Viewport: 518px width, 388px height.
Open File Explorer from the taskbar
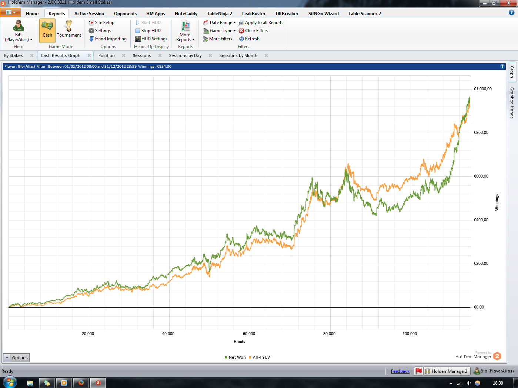pyautogui.click(x=30, y=383)
